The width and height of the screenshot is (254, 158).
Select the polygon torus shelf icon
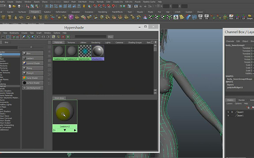pos(28,17)
